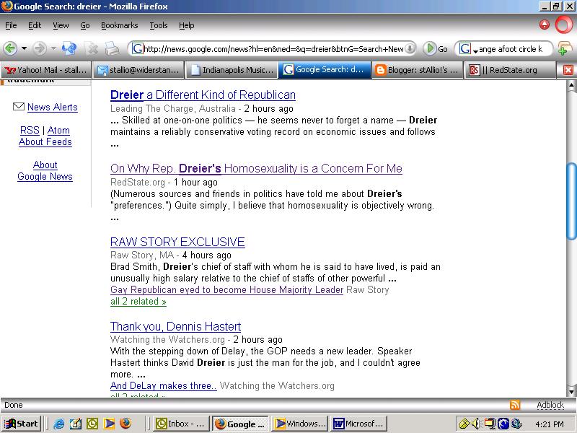Open 'Dreier a Different Kind of Republican'

click(203, 95)
